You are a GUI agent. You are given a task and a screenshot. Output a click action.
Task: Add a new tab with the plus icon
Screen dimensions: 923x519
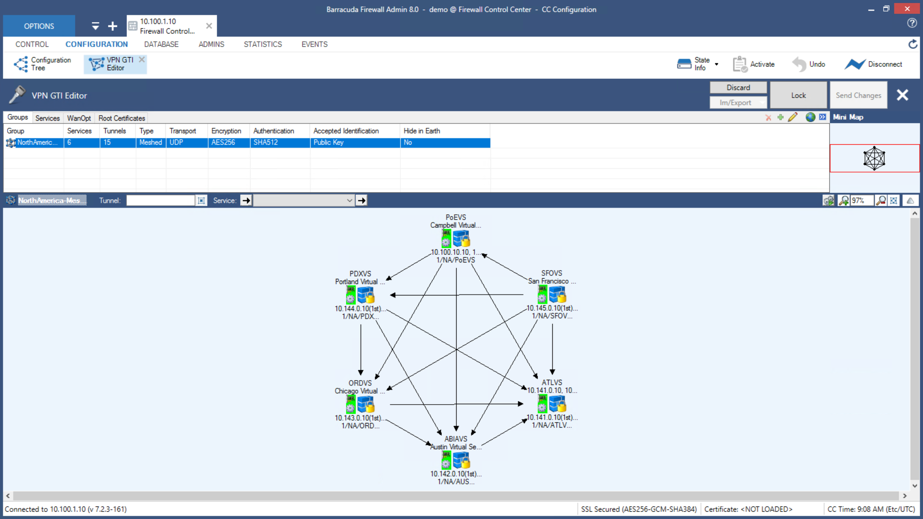coord(112,26)
